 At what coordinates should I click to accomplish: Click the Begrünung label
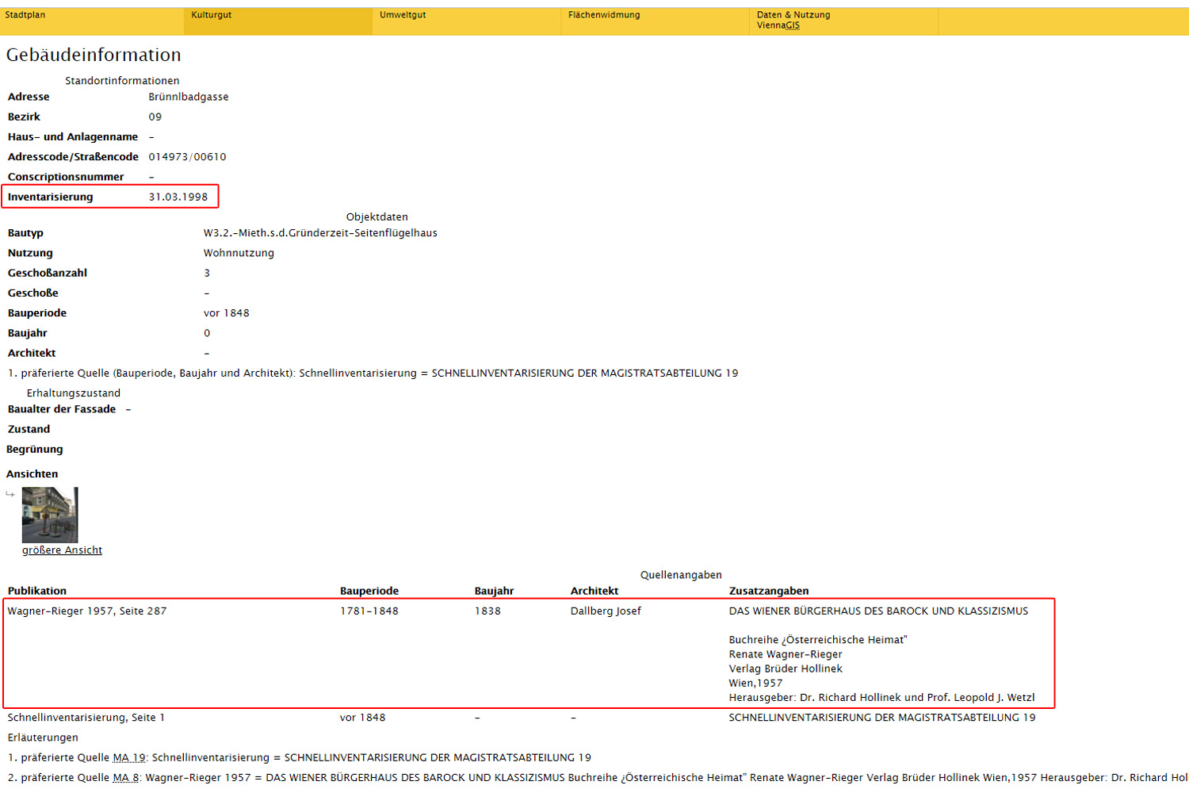[x=35, y=450]
